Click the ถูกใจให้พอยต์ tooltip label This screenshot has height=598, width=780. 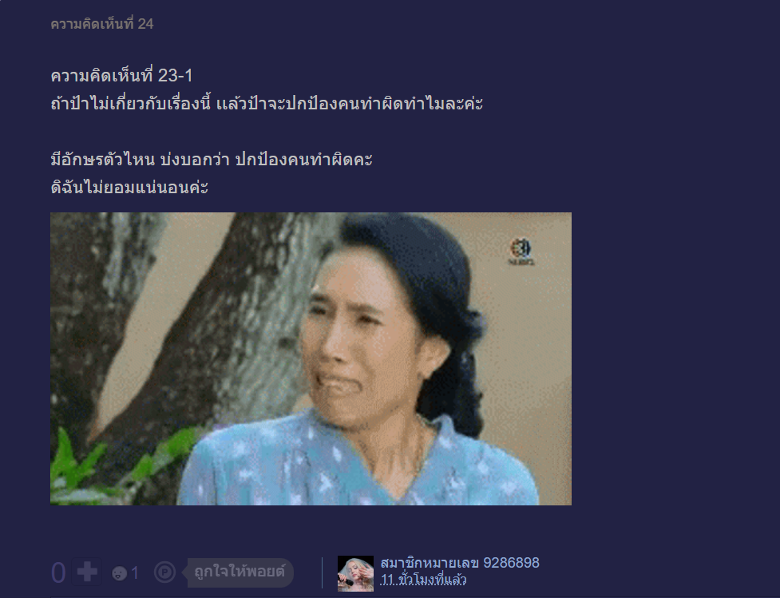tap(240, 572)
